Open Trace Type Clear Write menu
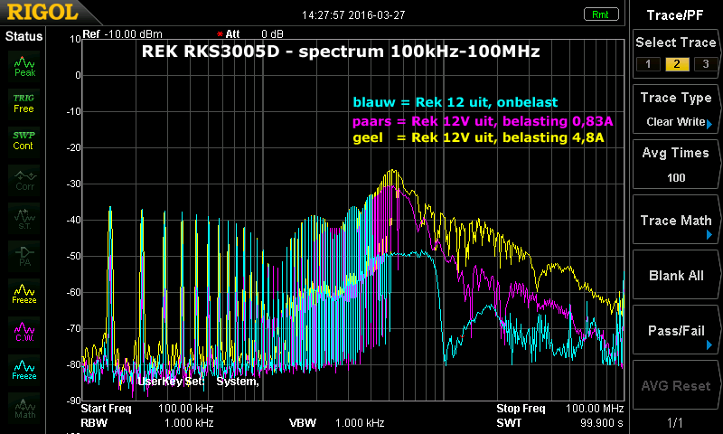723x434 pixels. pyautogui.click(x=675, y=109)
